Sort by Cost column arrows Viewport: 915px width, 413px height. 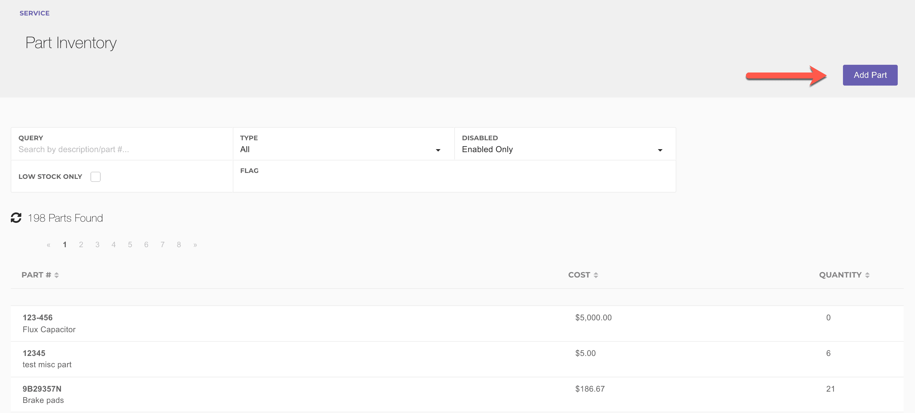[x=596, y=275]
